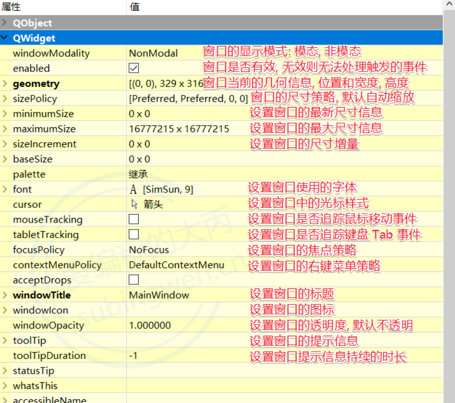
Task: Open the contextMenuPolicy DefaultContextMenu value
Action: (176, 265)
